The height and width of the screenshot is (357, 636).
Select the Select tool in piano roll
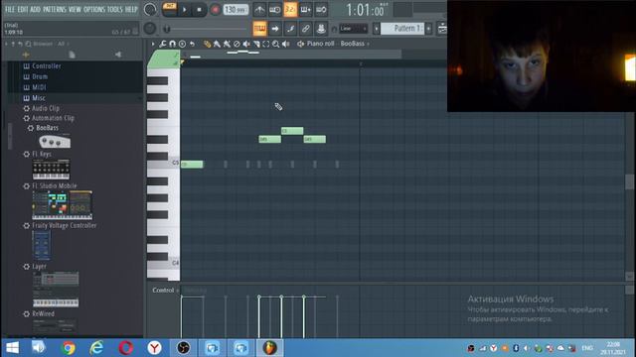coord(266,44)
